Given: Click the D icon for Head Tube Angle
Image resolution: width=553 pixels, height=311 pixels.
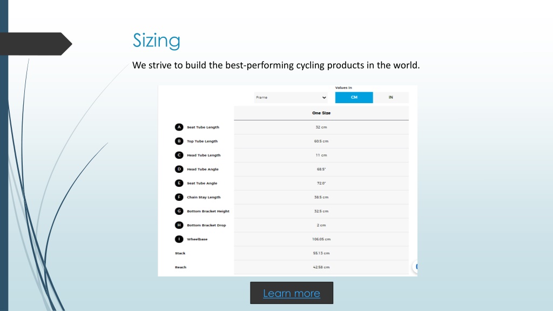Looking at the screenshot, I should (x=179, y=169).
